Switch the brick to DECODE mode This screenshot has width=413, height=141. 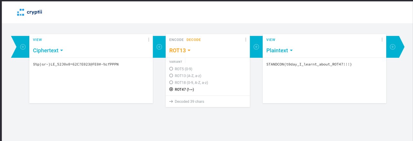pyautogui.click(x=194, y=40)
